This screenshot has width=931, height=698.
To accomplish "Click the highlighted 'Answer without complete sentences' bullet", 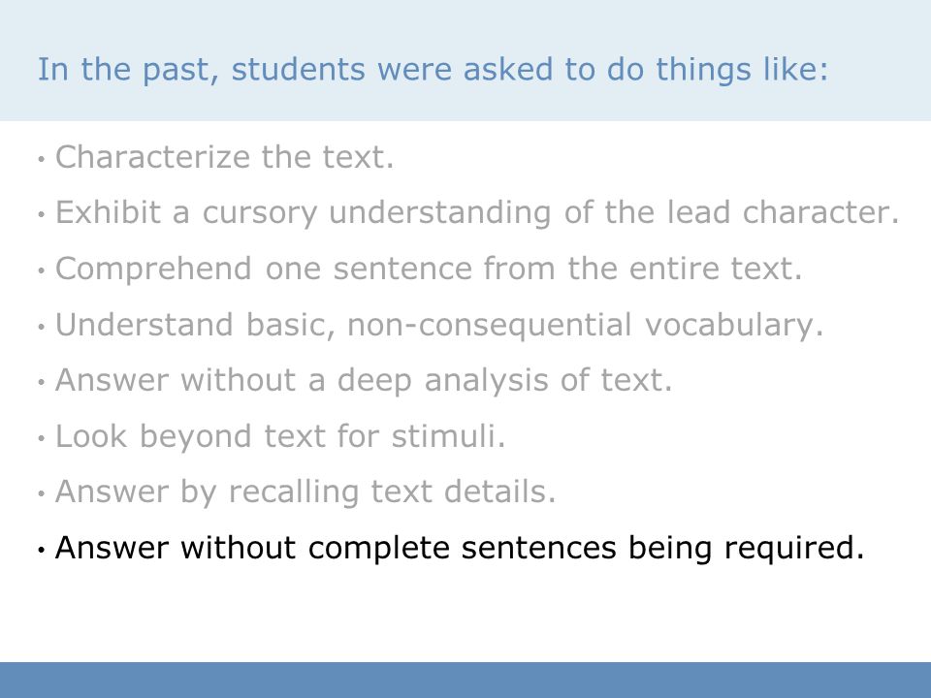I will pyautogui.click(x=460, y=547).
